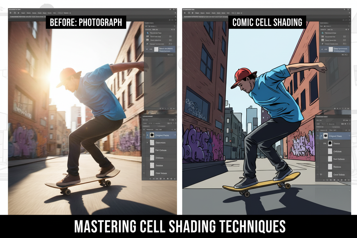Screen dimensions: 357x238
Task: Select highlighted top layer in Before window's layers panel
Action: click(161, 135)
